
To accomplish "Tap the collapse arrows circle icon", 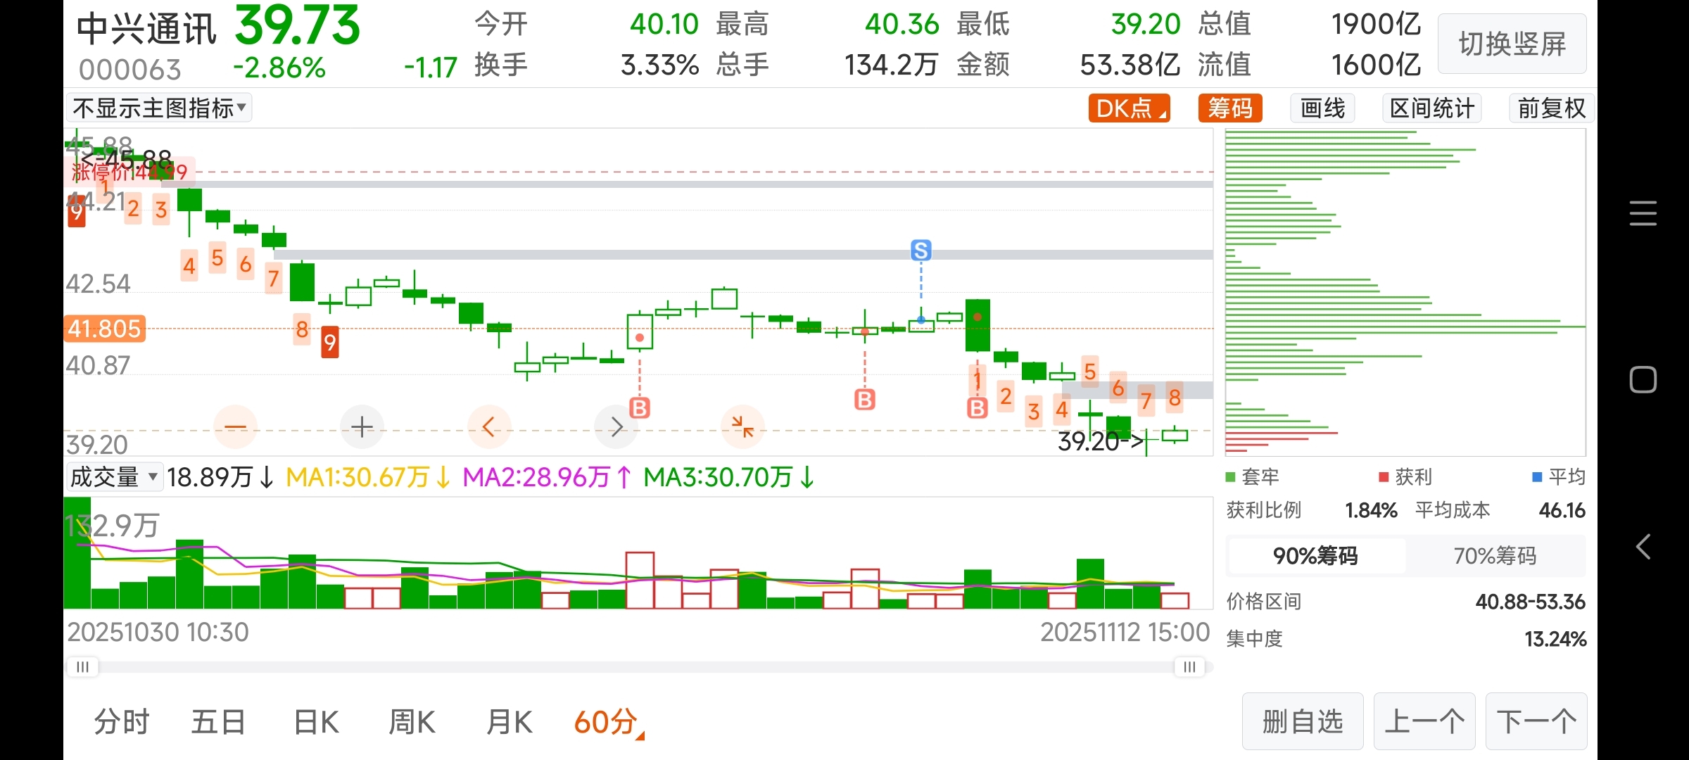I will pyautogui.click(x=742, y=427).
